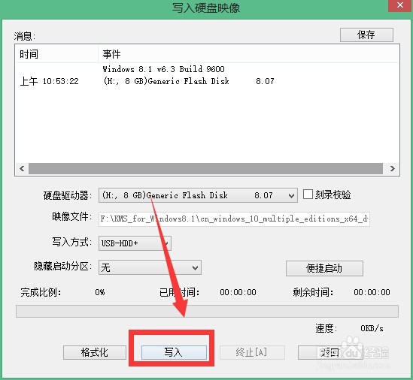Close the 写入硬盘映像 dialog
The image size is (413, 380).
click(x=400, y=5)
